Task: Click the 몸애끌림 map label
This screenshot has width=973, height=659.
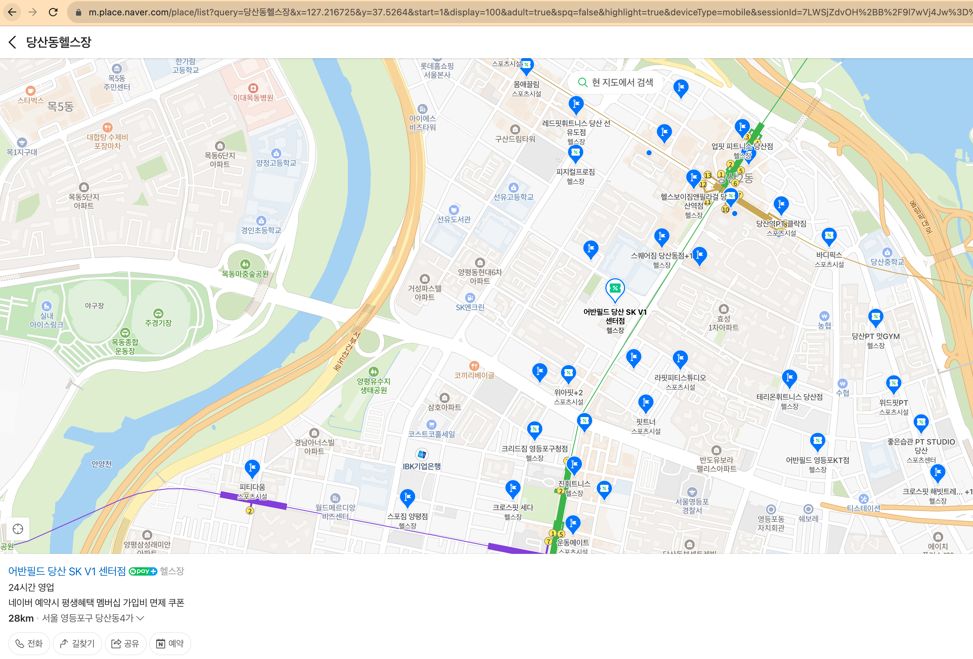Action: coord(526,84)
